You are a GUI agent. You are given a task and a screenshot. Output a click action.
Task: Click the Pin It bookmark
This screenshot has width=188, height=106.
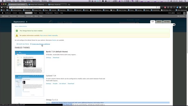tap(113, 10)
